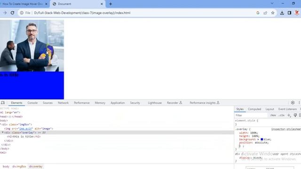This screenshot has height=169, width=301.
Task: Open the site info icon beside File
Action: [x=22, y=13]
